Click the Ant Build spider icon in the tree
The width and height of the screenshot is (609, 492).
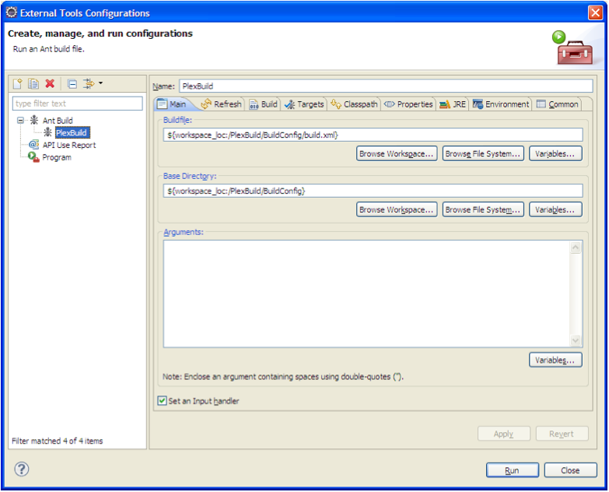pos(34,120)
